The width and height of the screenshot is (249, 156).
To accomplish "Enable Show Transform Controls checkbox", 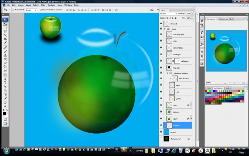I will click(x=41, y=10).
